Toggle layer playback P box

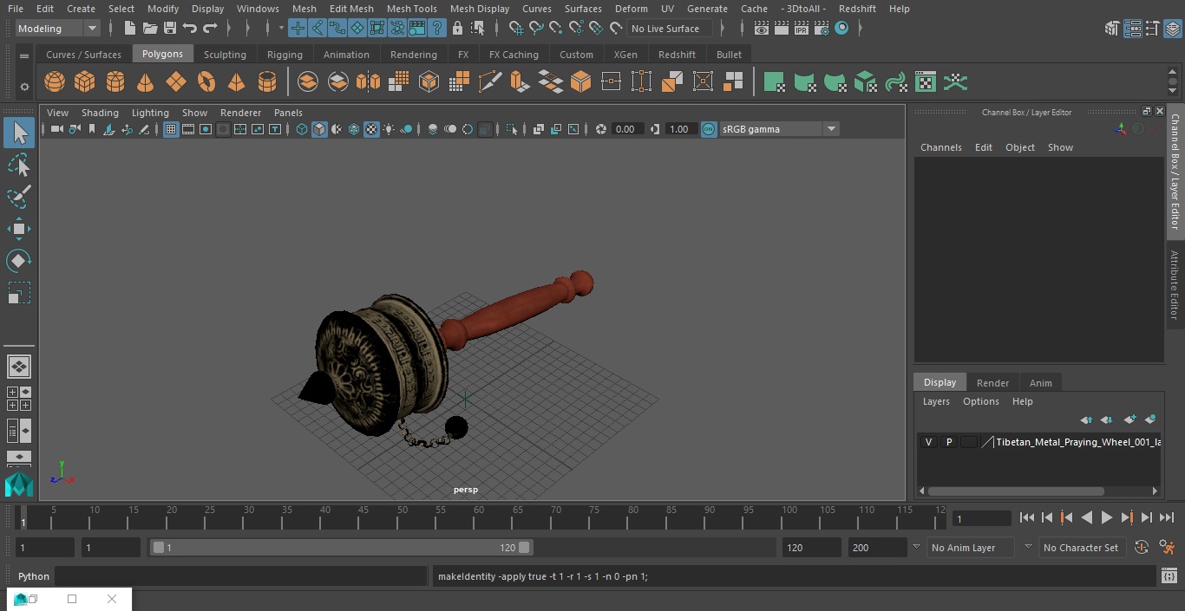[949, 442]
